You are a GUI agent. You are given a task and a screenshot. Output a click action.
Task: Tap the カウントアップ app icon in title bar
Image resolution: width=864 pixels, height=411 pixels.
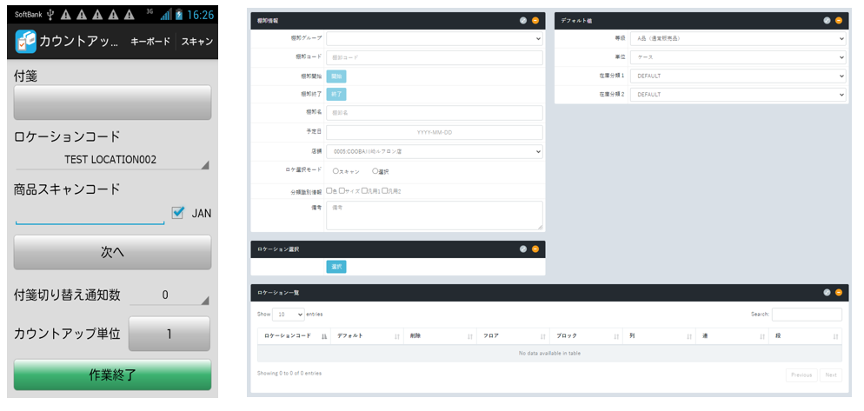[x=25, y=42]
